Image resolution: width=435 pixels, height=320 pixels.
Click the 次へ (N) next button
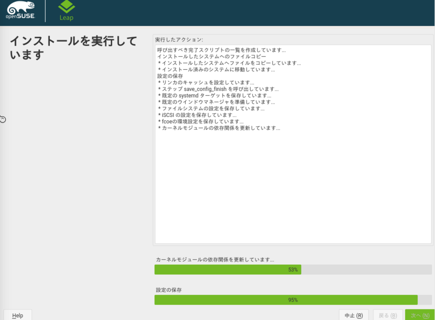tap(420, 315)
